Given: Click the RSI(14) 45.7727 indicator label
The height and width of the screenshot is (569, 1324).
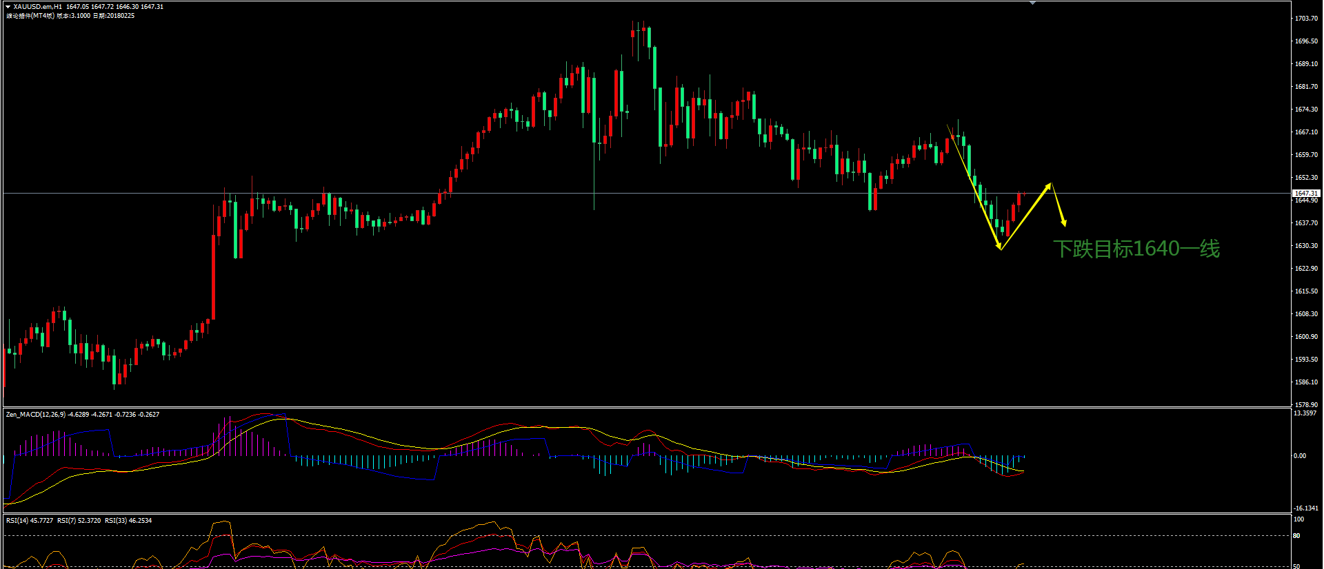Looking at the screenshot, I should pos(30,521).
